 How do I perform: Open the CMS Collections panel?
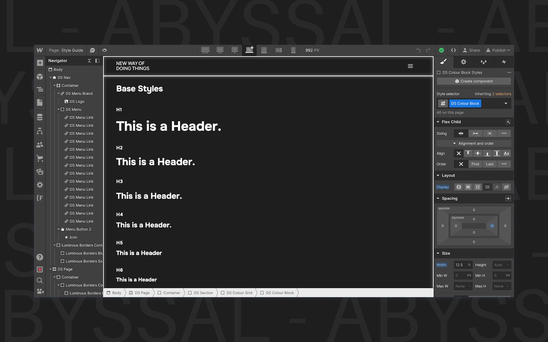point(40,117)
